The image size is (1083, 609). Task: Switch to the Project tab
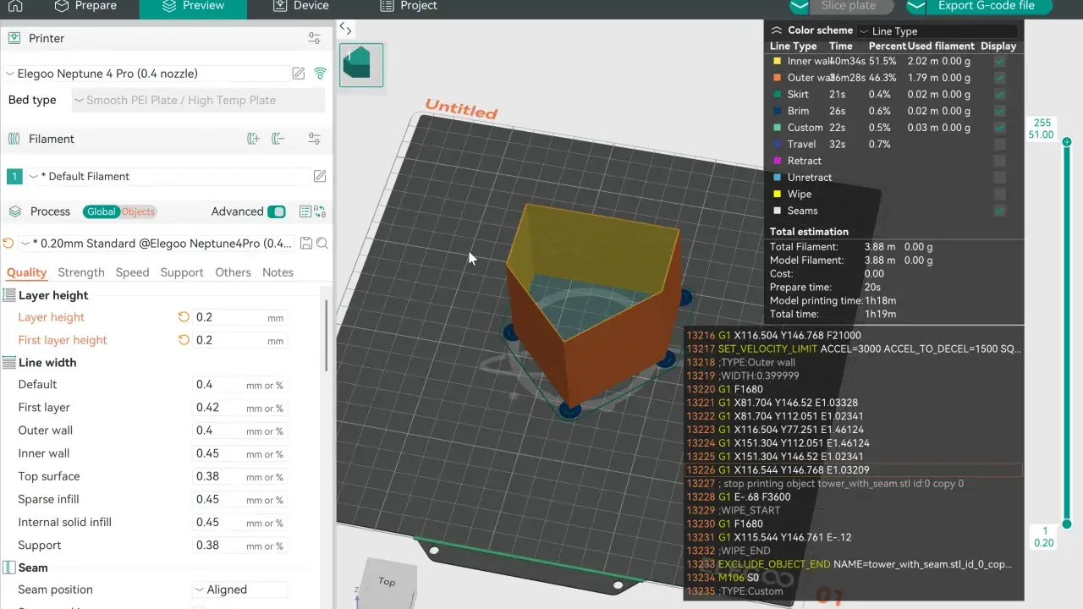(409, 6)
